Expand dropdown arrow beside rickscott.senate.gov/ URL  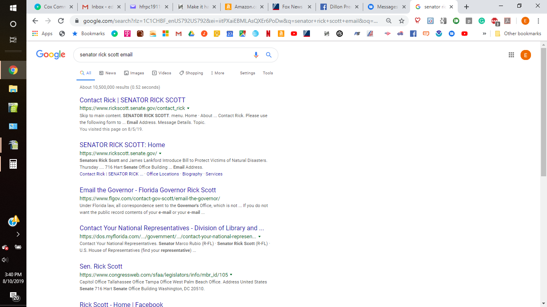[160, 153]
